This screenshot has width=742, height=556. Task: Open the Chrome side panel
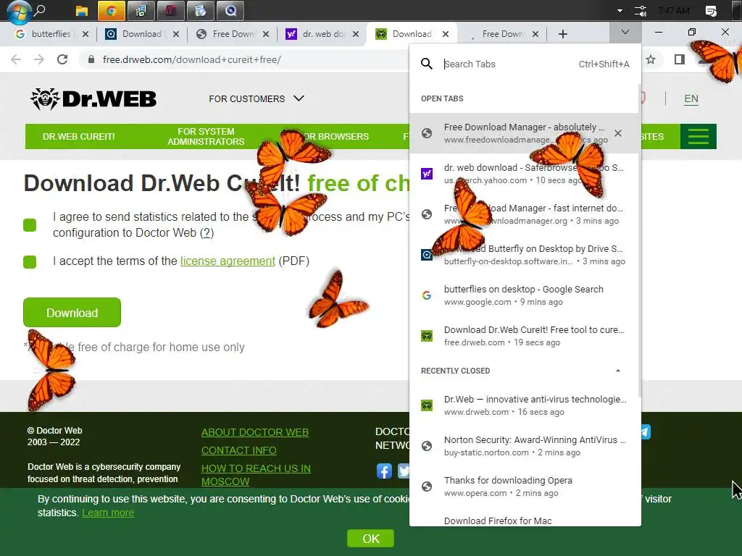(680, 59)
